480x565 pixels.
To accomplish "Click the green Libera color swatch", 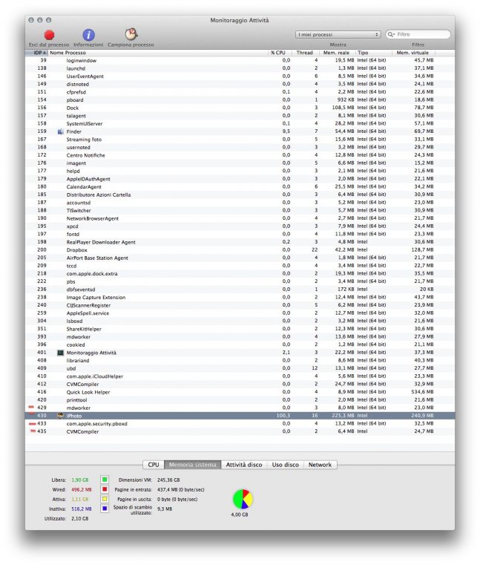I will (x=105, y=480).
